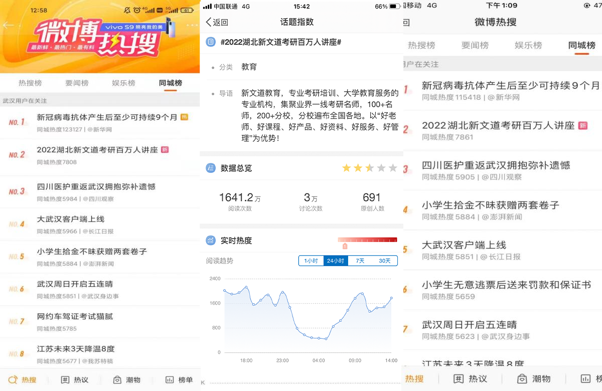Switch to 娱乐榜 tab under the orange banner
The width and height of the screenshot is (602, 391).
point(123,83)
